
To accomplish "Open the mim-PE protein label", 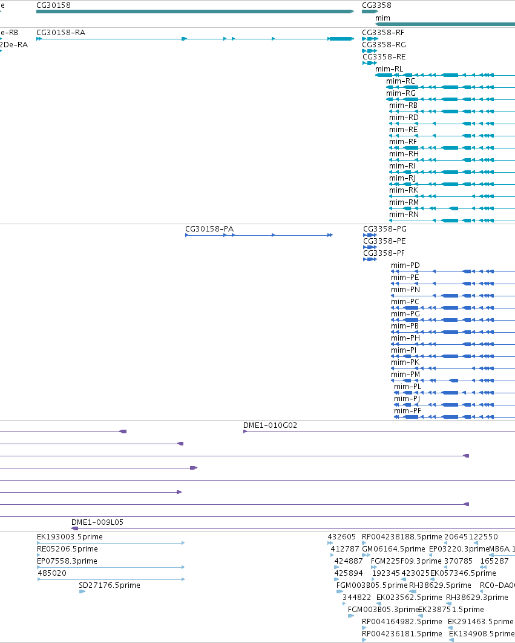I will [405, 277].
